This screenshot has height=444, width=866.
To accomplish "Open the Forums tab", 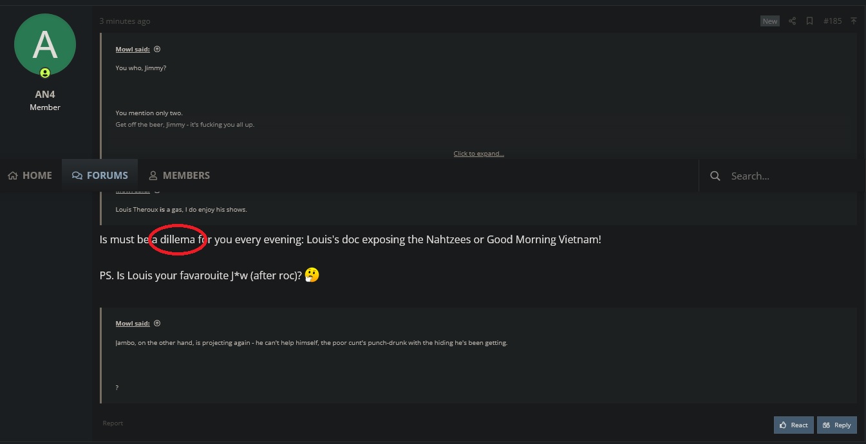I will [x=100, y=176].
